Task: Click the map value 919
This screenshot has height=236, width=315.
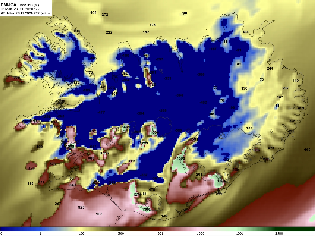Action: 131,161
